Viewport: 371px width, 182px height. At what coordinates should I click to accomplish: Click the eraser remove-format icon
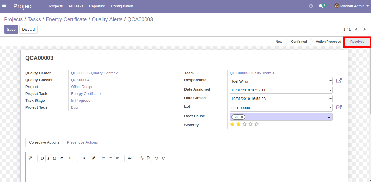click(x=61, y=158)
